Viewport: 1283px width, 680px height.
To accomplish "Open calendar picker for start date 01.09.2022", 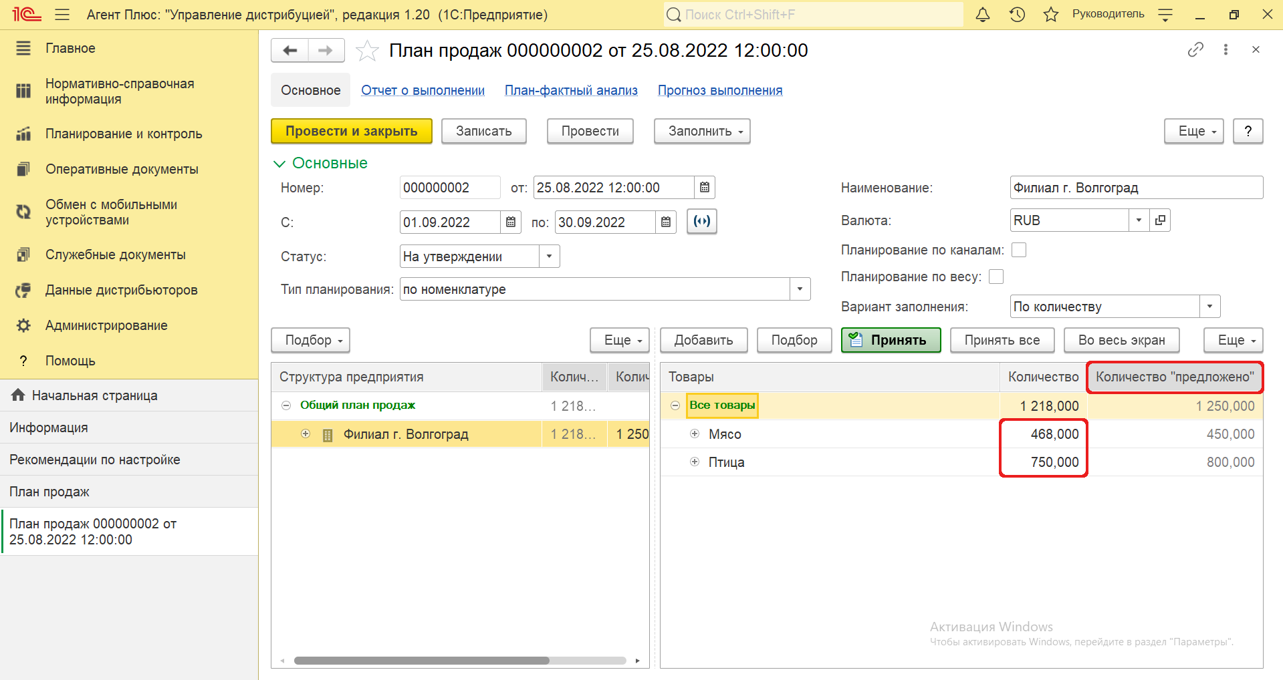I will (511, 222).
